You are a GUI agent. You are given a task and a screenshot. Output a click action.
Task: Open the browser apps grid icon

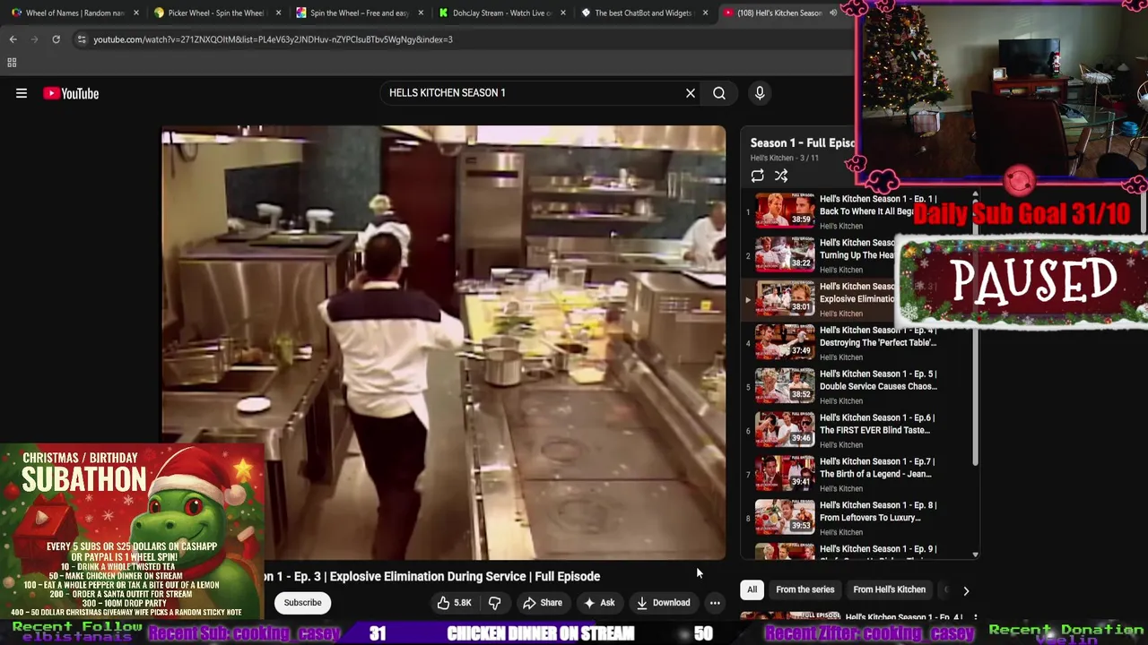click(12, 63)
